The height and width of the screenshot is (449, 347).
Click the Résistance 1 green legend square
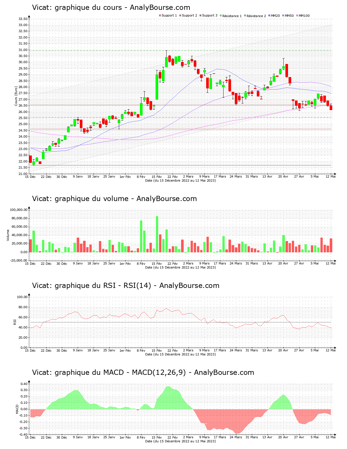[x=221, y=16]
